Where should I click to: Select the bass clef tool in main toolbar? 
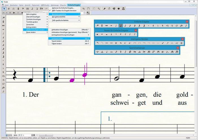(x=23, y=9)
